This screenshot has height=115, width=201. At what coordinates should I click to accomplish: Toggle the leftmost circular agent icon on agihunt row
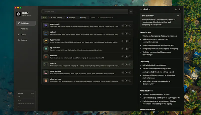tap(123, 33)
